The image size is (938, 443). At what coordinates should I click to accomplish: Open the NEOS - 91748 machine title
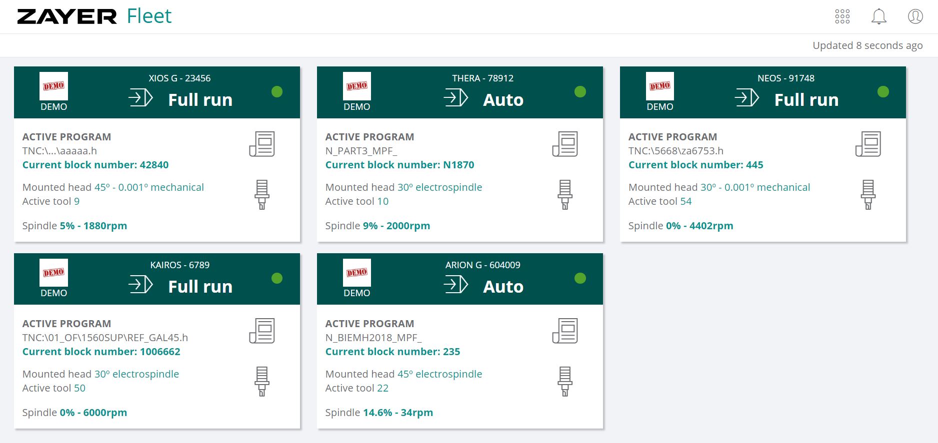(786, 78)
